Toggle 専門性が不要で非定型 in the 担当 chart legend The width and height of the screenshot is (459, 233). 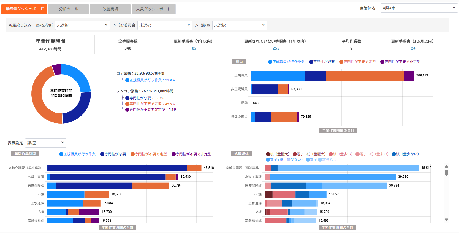click(400, 62)
